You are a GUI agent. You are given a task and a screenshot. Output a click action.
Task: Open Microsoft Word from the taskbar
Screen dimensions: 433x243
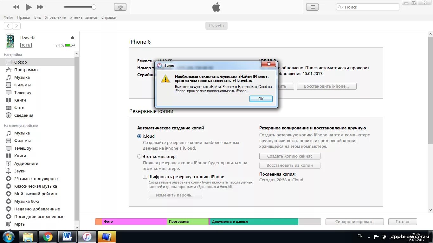(x=67, y=236)
